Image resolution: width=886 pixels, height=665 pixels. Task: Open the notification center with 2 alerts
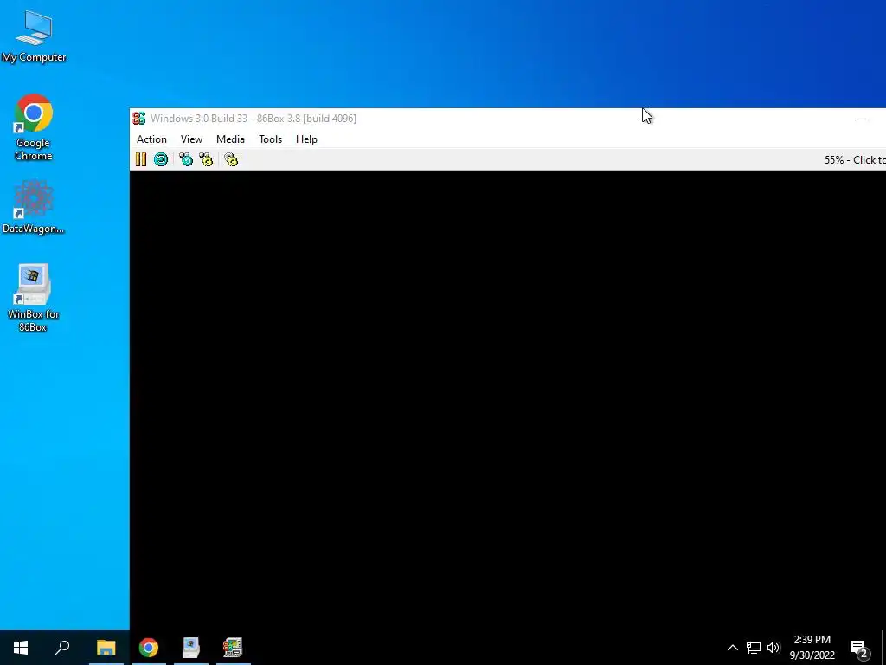coord(859,649)
